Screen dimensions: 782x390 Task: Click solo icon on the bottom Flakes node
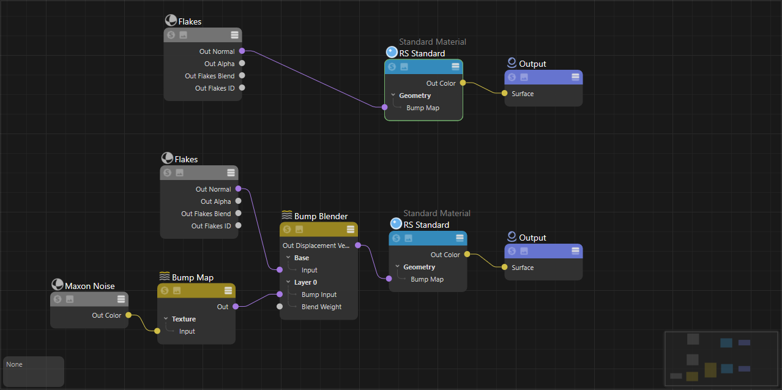pyautogui.click(x=167, y=173)
